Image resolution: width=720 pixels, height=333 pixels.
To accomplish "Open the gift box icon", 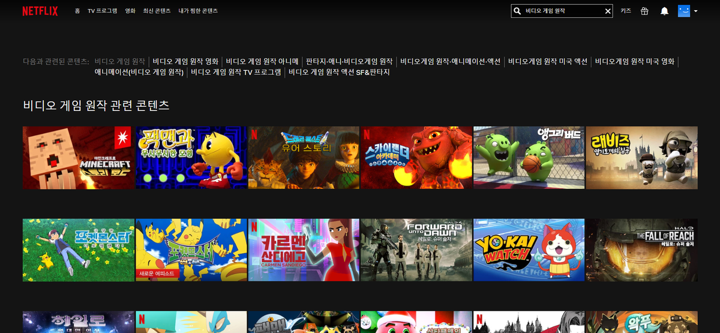I will pos(644,11).
